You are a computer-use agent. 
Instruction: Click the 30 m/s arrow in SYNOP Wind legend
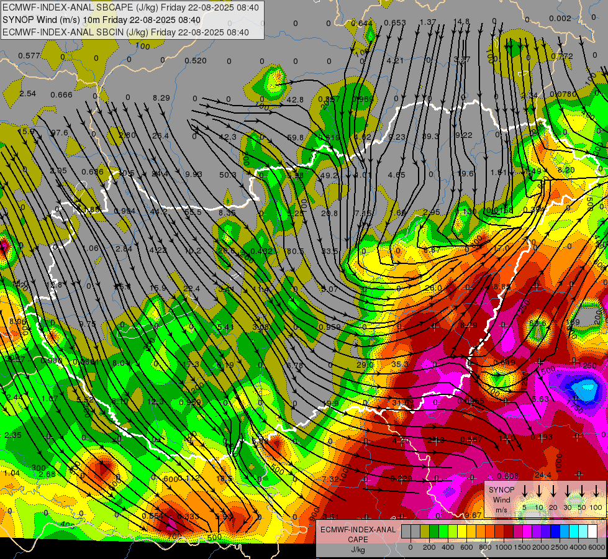[x=568, y=491]
